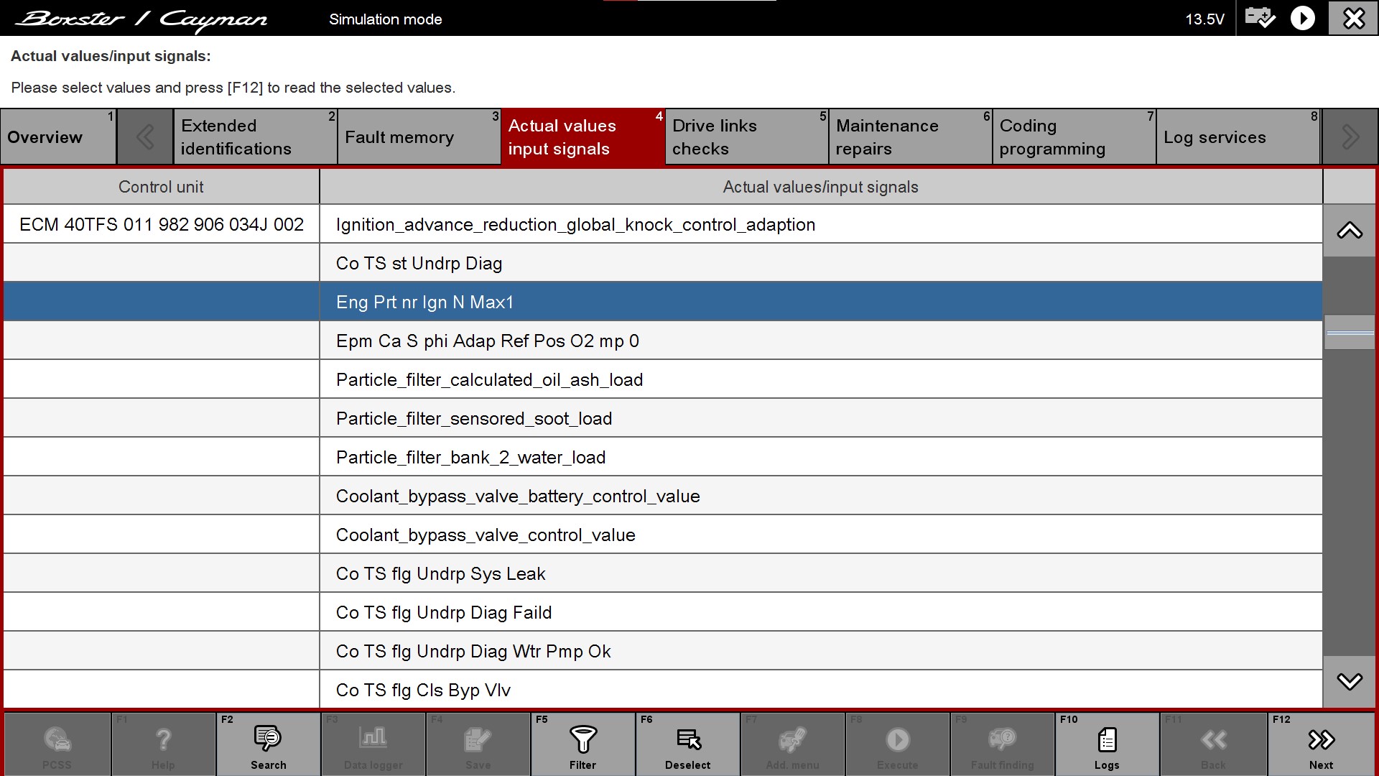Click the scroll up chevron in list
This screenshot has width=1379, height=776.
[1350, 231]
